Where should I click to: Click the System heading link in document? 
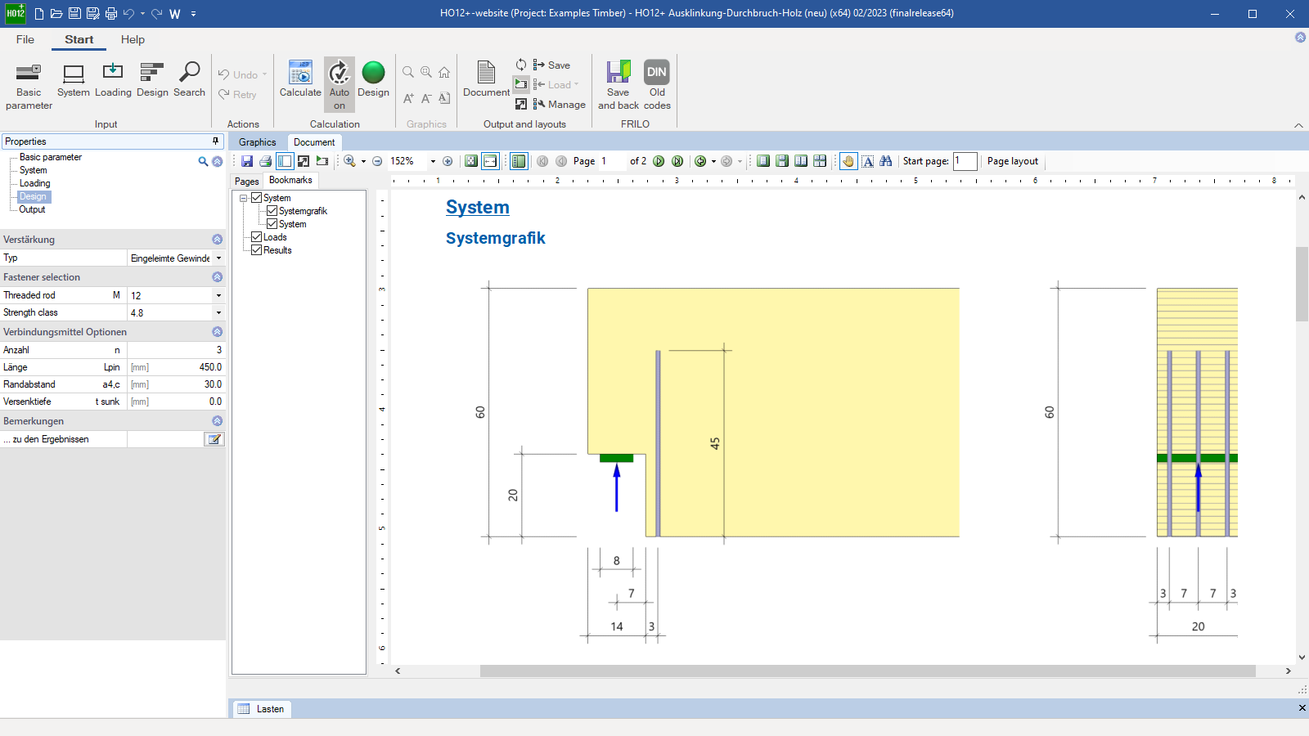point(478,208)
